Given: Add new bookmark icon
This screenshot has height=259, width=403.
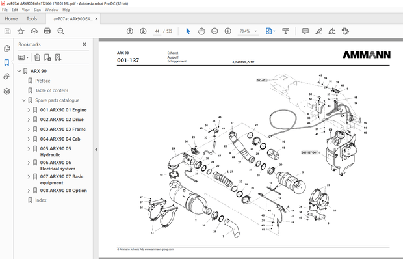Looking at the screenshot, I should 47,57.
